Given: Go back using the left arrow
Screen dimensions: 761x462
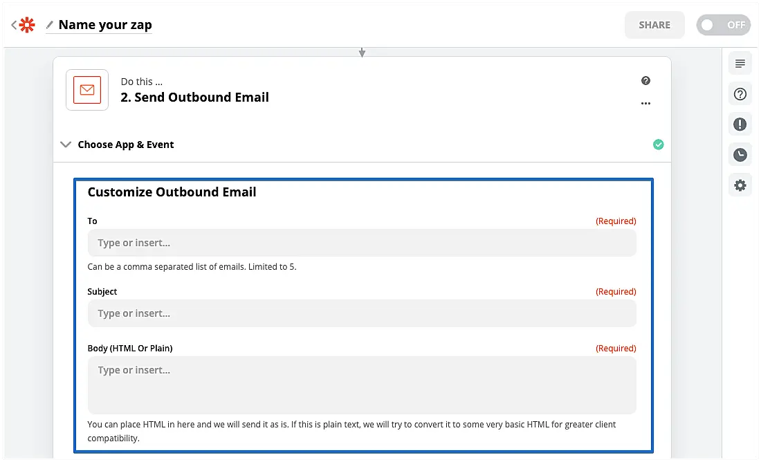Looking at the screenshot, I should (x=14, y=25).
